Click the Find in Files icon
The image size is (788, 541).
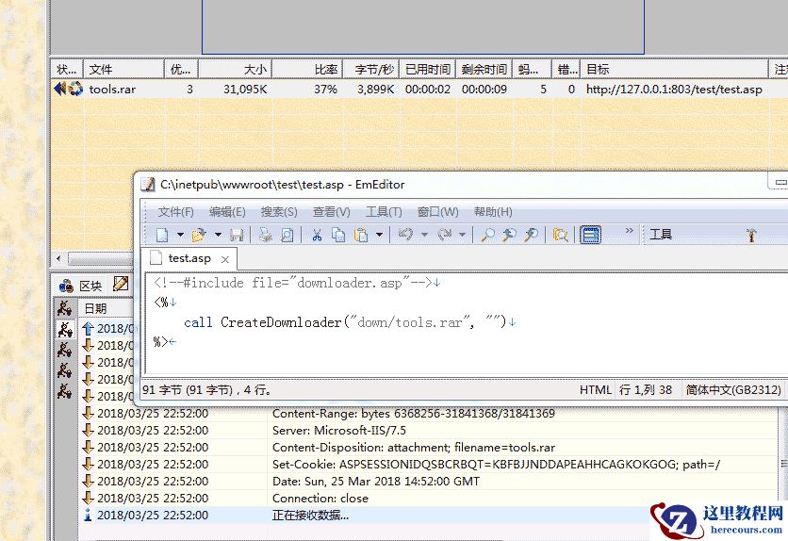560,235
